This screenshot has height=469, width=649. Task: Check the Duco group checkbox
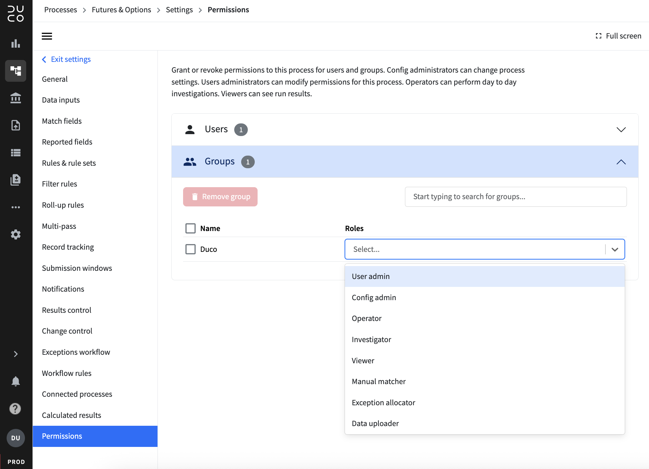point(190,249)
